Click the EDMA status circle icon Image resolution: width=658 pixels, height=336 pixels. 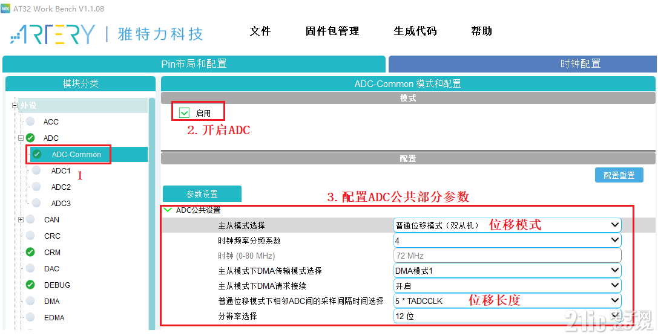pyautogui.click(x=30, y=317)
